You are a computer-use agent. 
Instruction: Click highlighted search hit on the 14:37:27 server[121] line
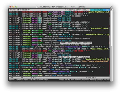pos(74,57)
